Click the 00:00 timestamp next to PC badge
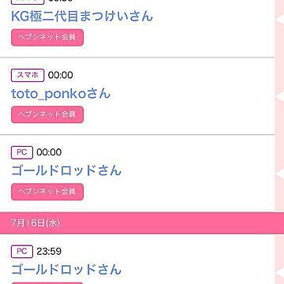Screen dimensions: 284x284 click(x=49, y=152)
